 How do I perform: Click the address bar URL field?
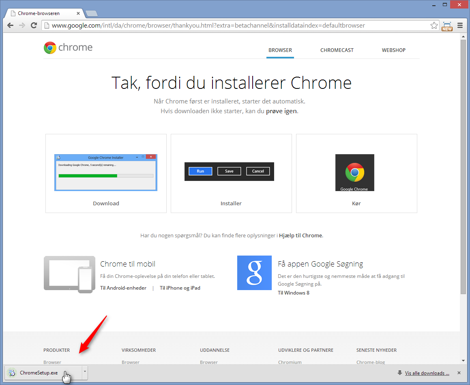coord(235,26)
